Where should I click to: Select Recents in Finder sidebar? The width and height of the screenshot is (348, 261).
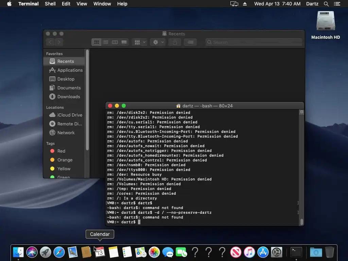pyautogui.click(x=64, y=61)
